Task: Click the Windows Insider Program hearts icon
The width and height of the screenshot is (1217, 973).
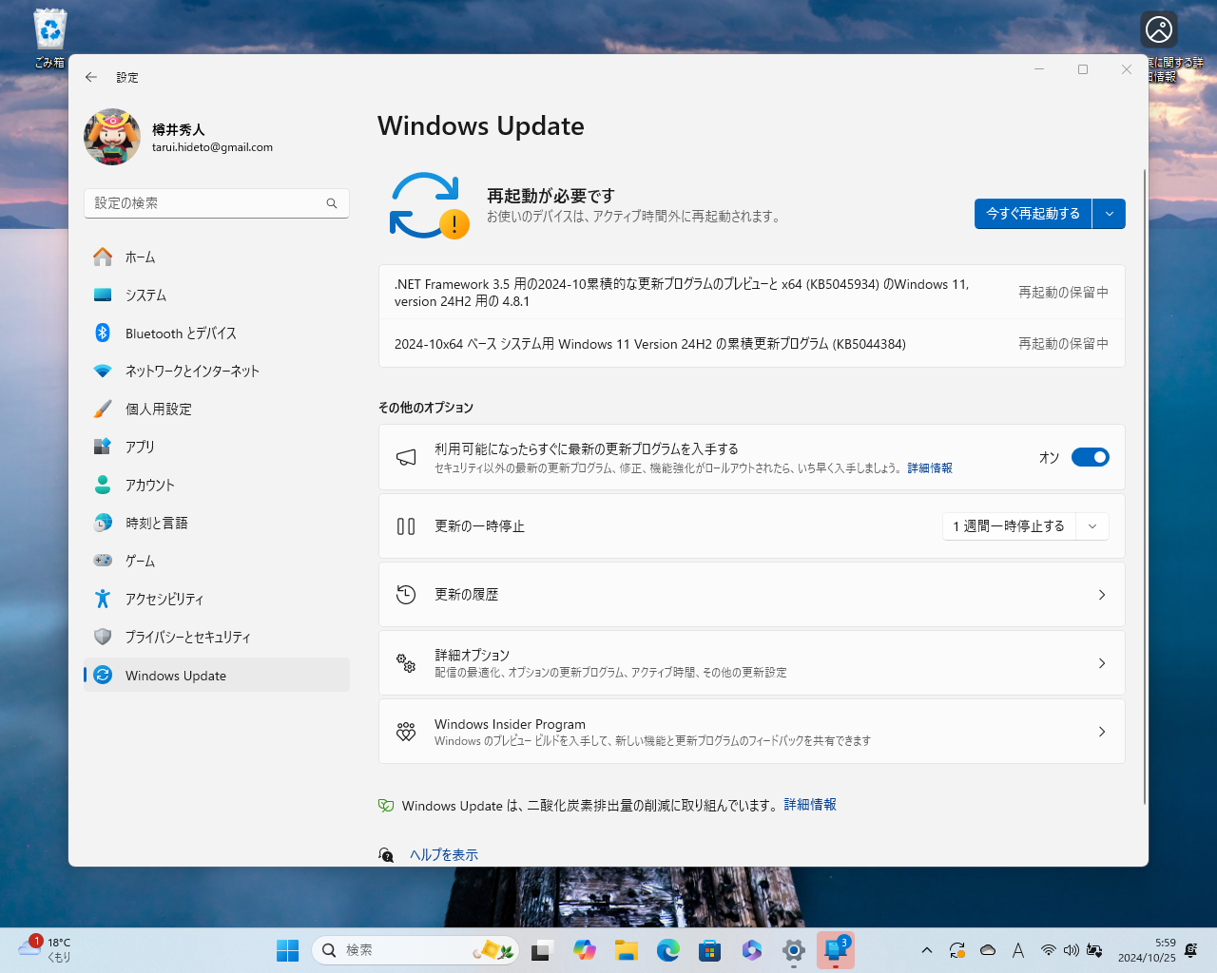Action: coord(406,732)
